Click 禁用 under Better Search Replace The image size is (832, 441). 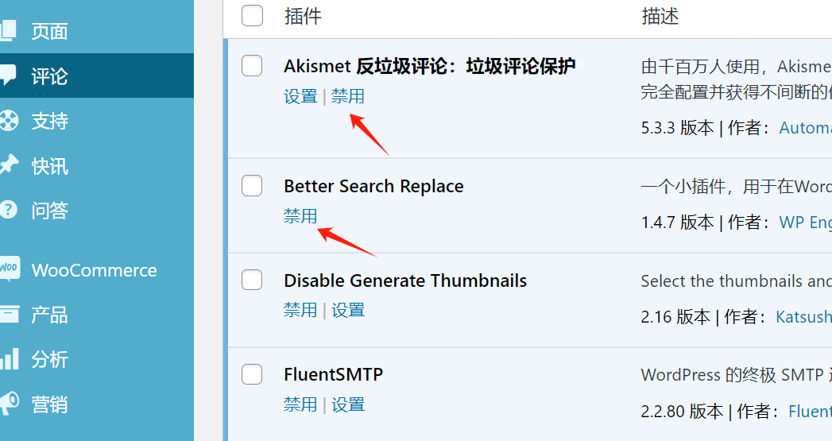300,215
